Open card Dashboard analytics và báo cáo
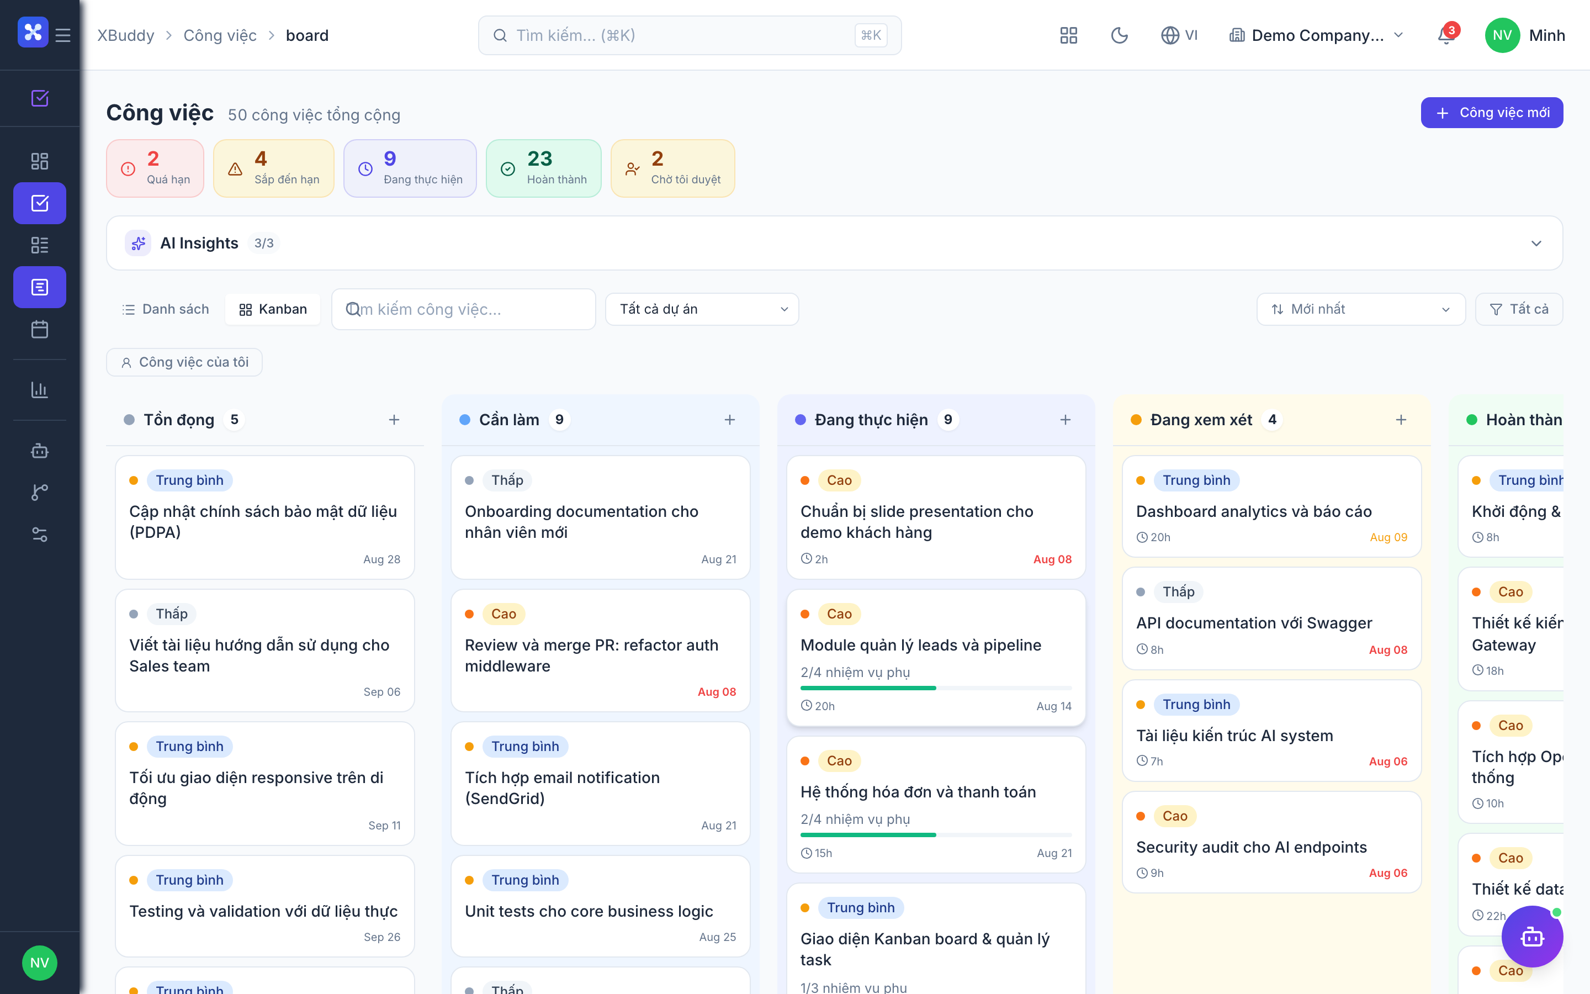 click(1271, 507)
